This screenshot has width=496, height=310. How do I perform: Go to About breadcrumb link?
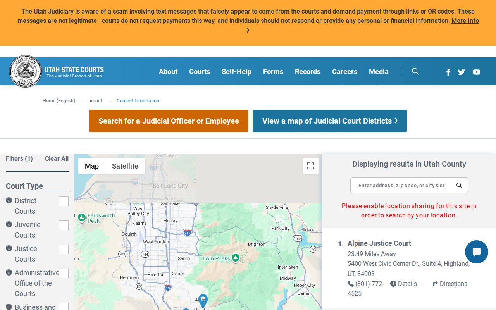click(x=96, y=100)
